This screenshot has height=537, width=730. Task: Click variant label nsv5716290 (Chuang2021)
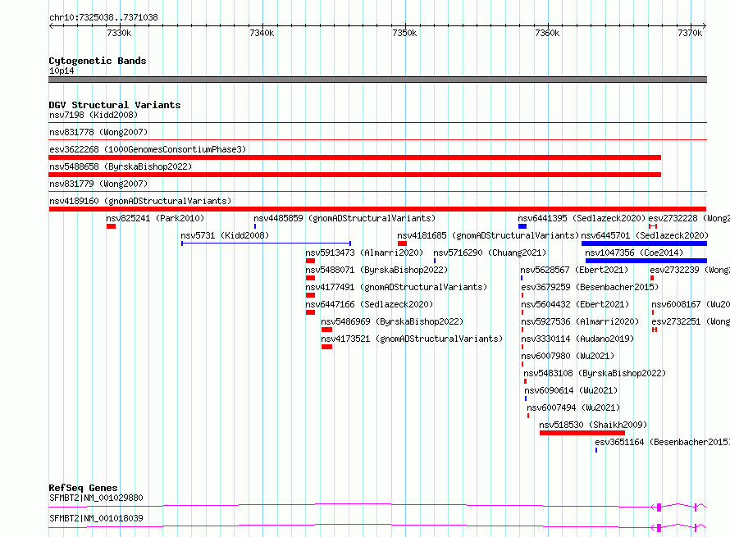pyautogui.click(x=490, y=253)
